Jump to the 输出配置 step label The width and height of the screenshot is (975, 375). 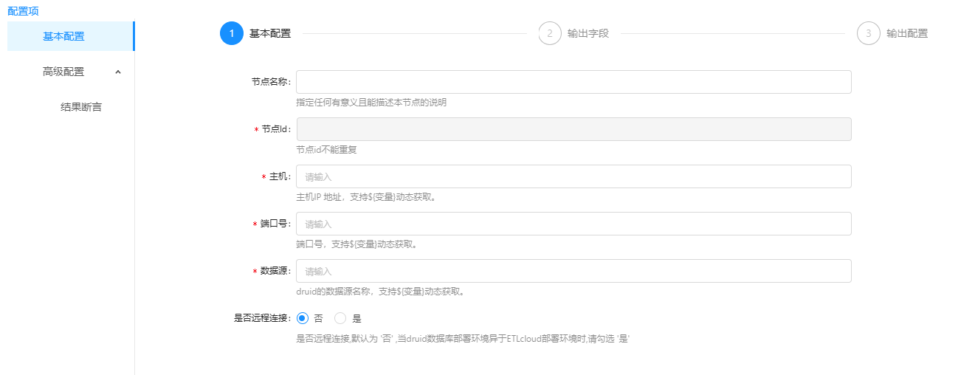(x=907, y=33)
